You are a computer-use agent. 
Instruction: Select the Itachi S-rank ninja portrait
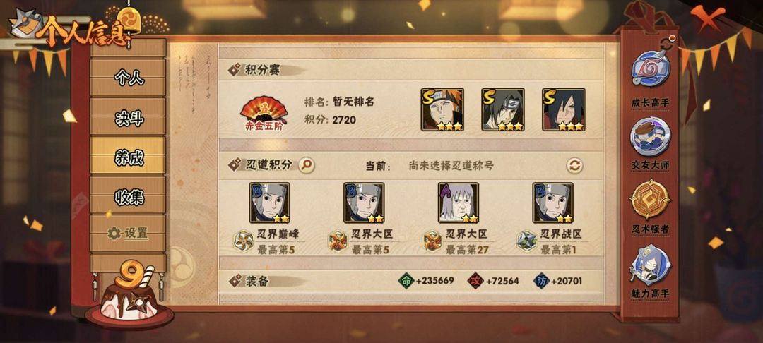click(503, 109)
